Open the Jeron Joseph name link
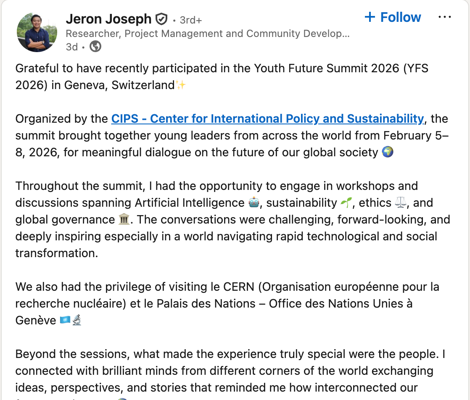470x400 pixels. 108,19
